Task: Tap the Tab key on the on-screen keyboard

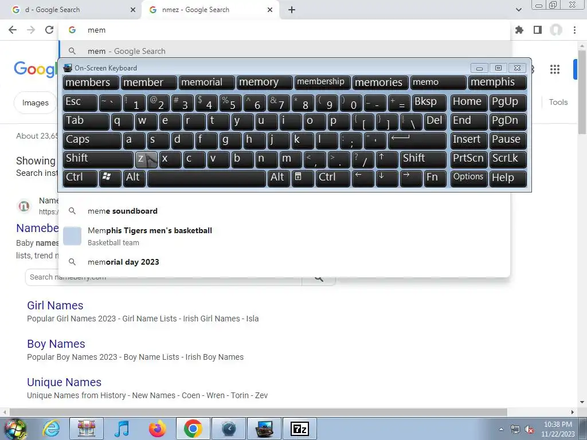Action: 86,121
